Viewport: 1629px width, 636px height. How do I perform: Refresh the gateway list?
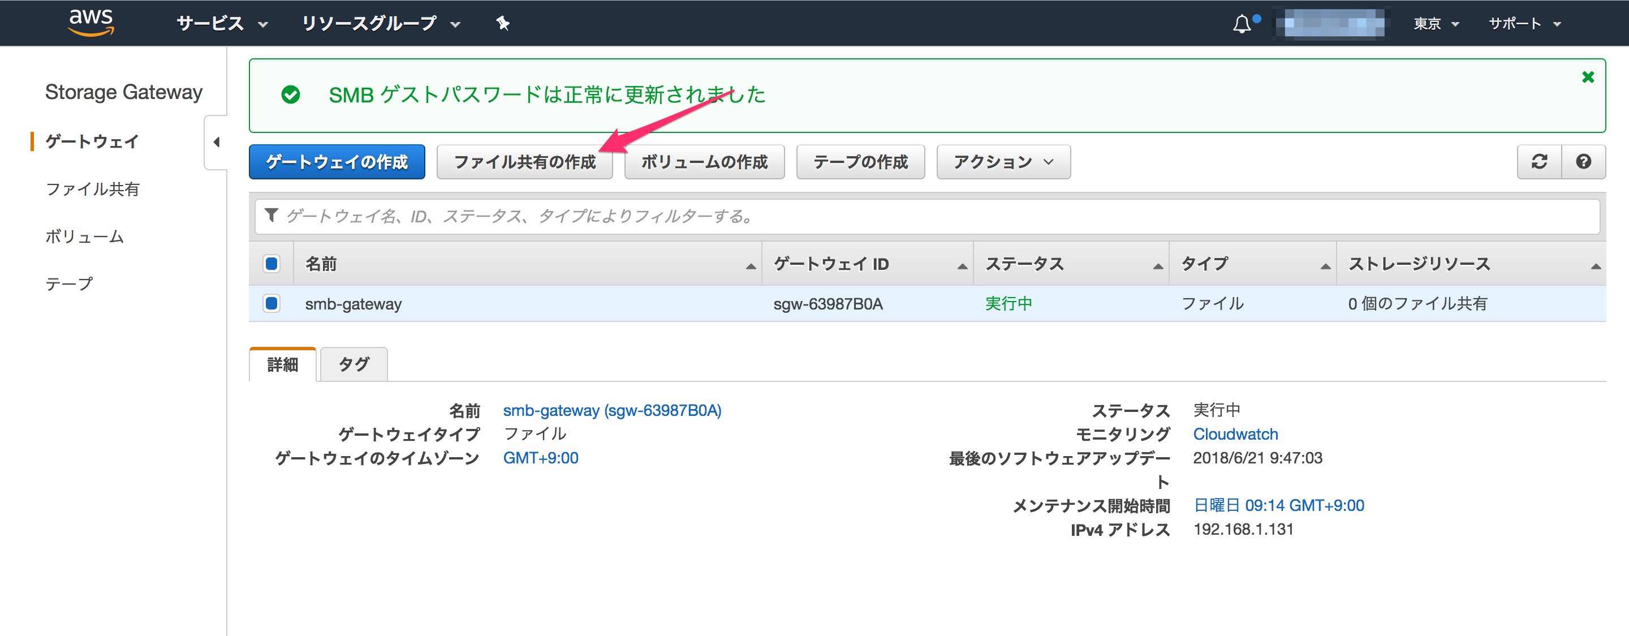click(x=1539, y=161)
